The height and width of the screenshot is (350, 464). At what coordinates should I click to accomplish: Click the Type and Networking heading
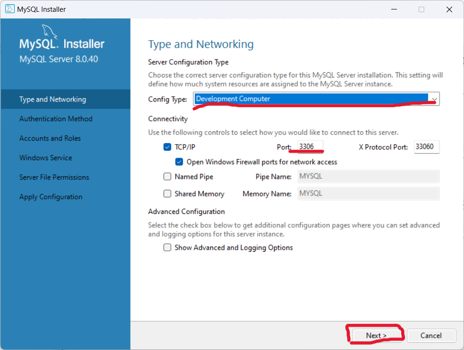pyautogui.click(x=201, y=44)
